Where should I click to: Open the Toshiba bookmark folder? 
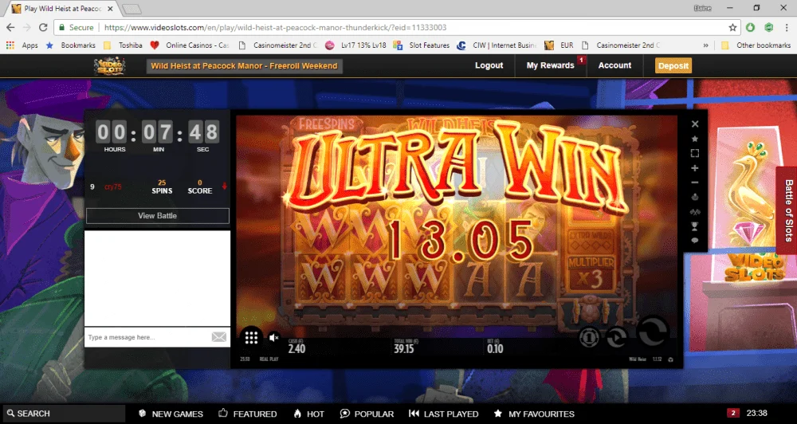[x=123, y=45]
